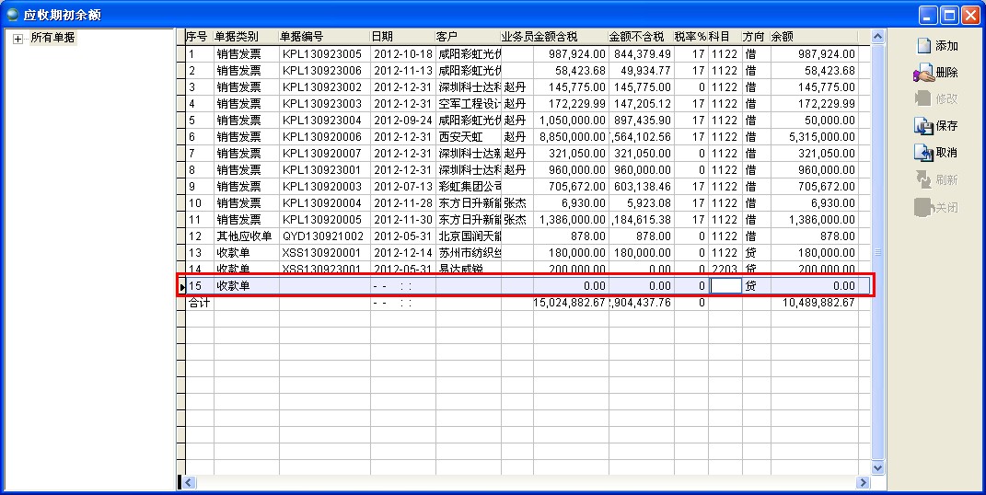The width and height of the screenshot is (986, 495).
Task: Click the greyed 修改 (Modify) icon
Action: point(923,99)
